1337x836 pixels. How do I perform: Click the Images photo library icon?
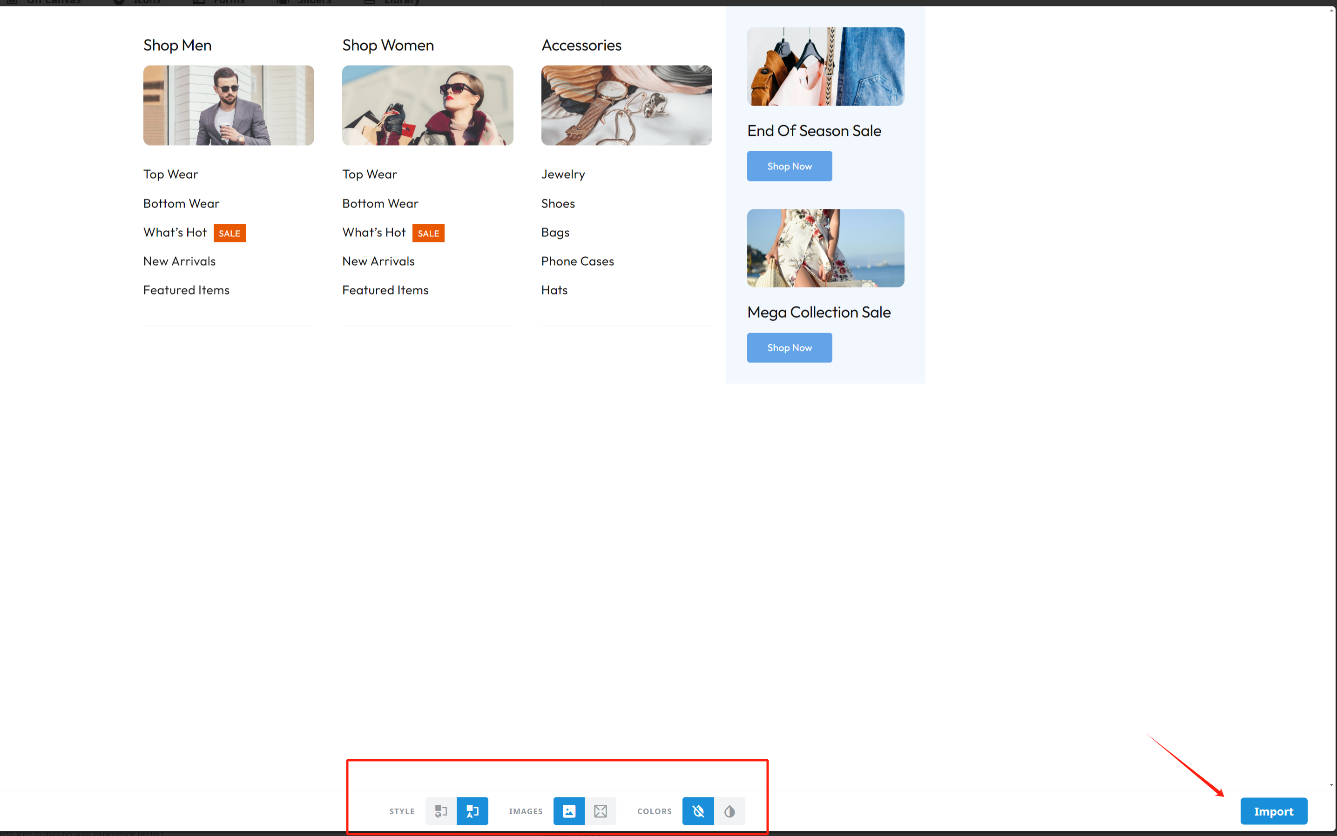[569, 811]
